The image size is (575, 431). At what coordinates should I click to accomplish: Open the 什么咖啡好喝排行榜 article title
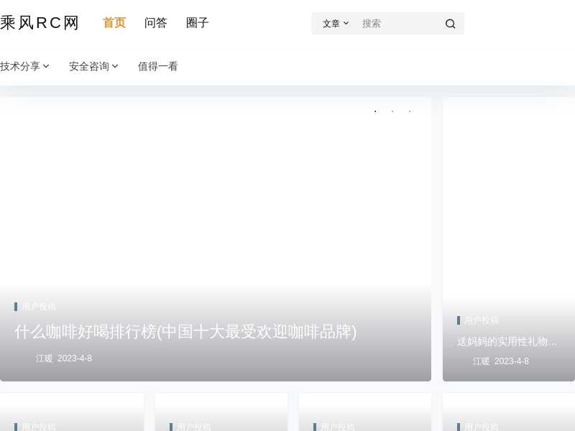pos(185,332)
